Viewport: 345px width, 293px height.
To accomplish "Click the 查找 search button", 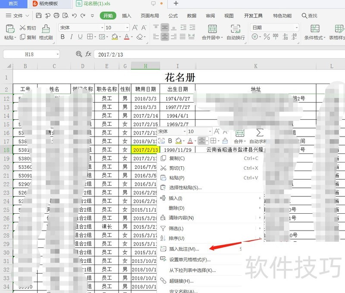I will click(310, 16).
